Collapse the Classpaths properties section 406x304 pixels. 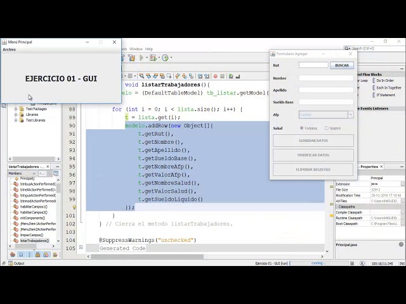[337, 207]
